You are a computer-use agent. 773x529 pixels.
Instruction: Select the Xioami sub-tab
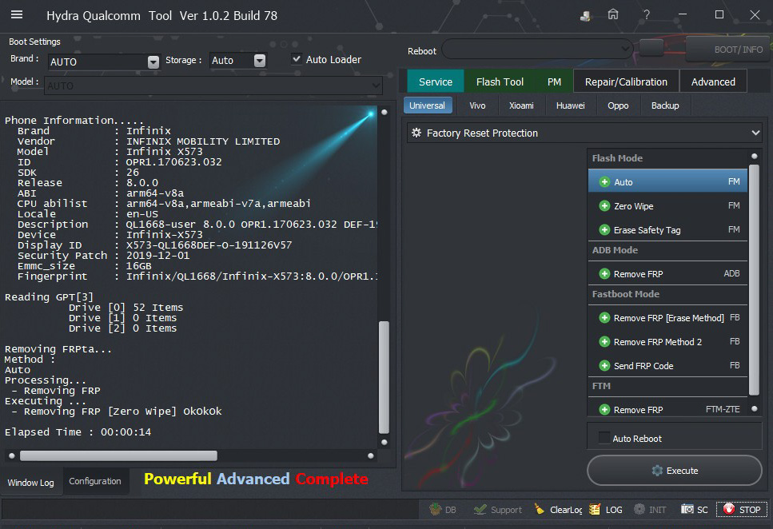coord(521,105)
